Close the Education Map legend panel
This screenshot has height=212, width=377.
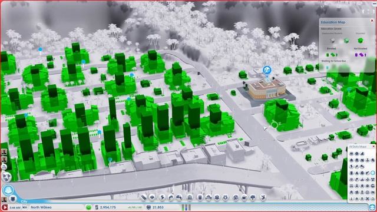(372, 21)
